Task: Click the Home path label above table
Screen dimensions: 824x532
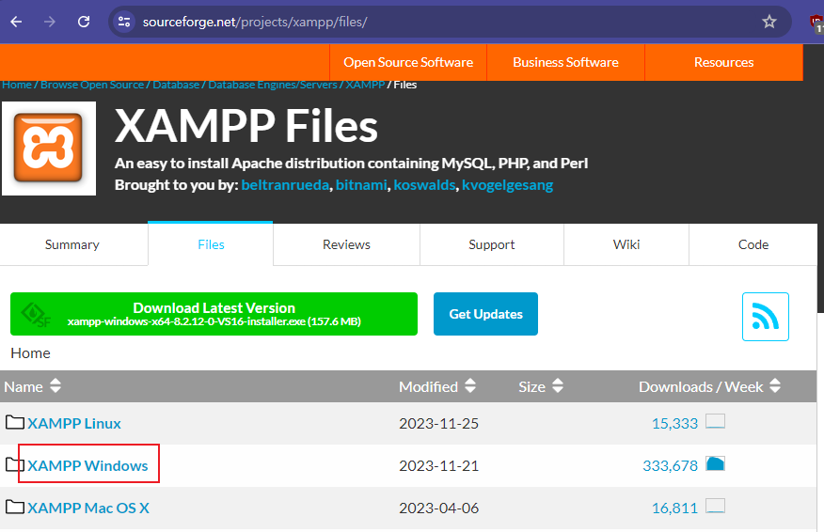Action: point(30,352)
